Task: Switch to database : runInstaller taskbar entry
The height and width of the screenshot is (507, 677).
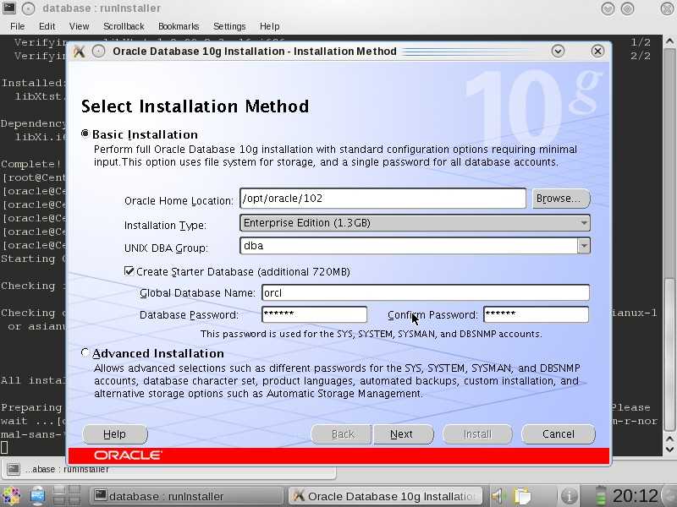Action: 186,496
